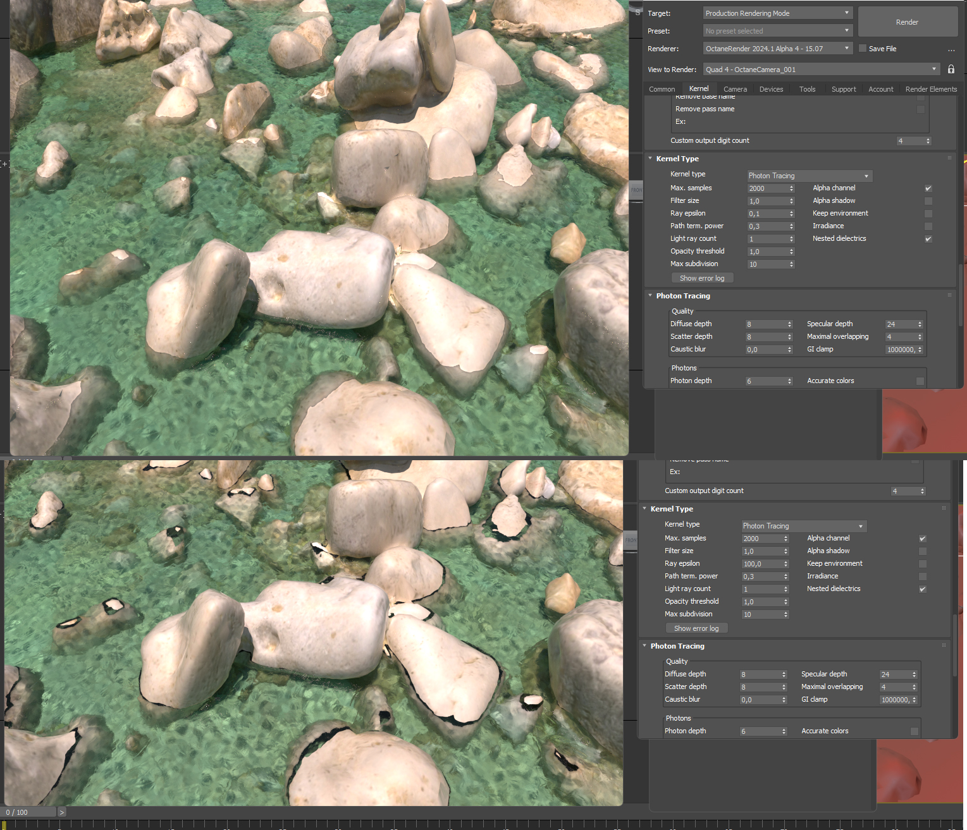Enable Accurate colors in the lower panel

915,731
